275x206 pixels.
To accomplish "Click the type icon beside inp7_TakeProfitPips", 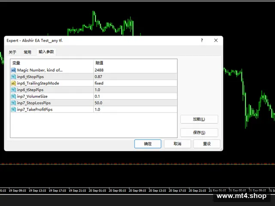I will 13,109.
